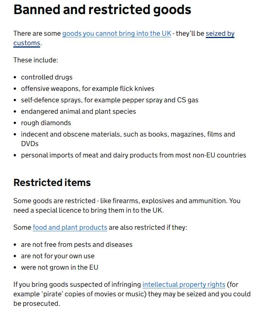
Task: Click the 'controlled drugs' bullet item
Action: [x=46, y=77]
